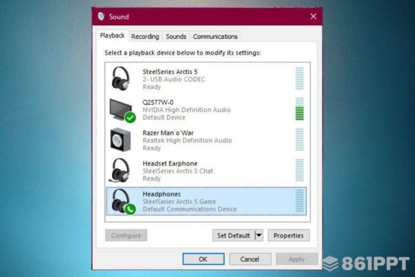Click the SteelSeries Arctis 5 level meter

tap(299, 79)
